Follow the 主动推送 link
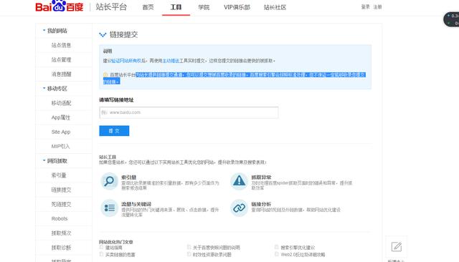The height and width of the screenshot is (262, 459). [x=171, y=61]
